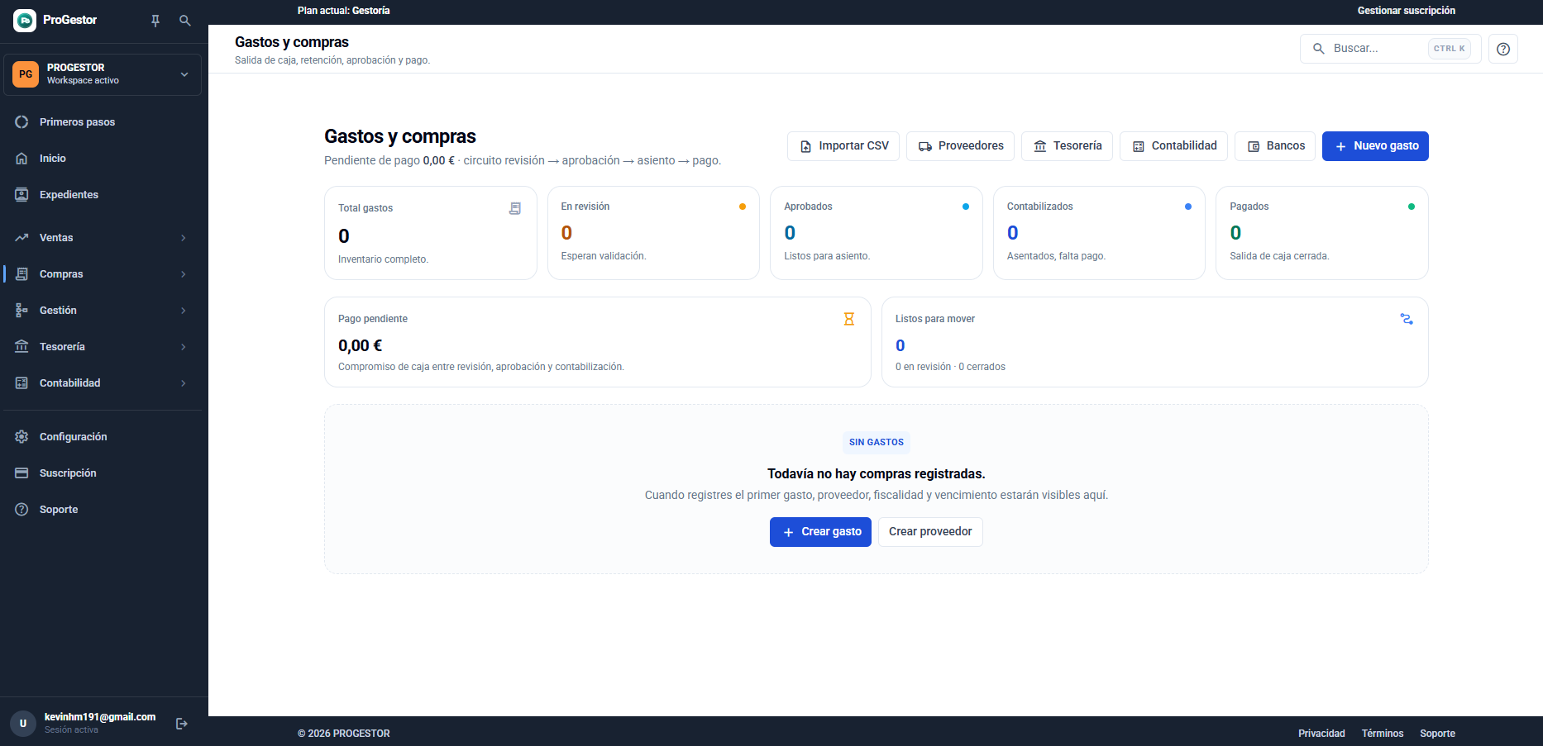This screenshot has height=746, width=1543.
Task: Click the Configuración gear icon
Action: 21,437
